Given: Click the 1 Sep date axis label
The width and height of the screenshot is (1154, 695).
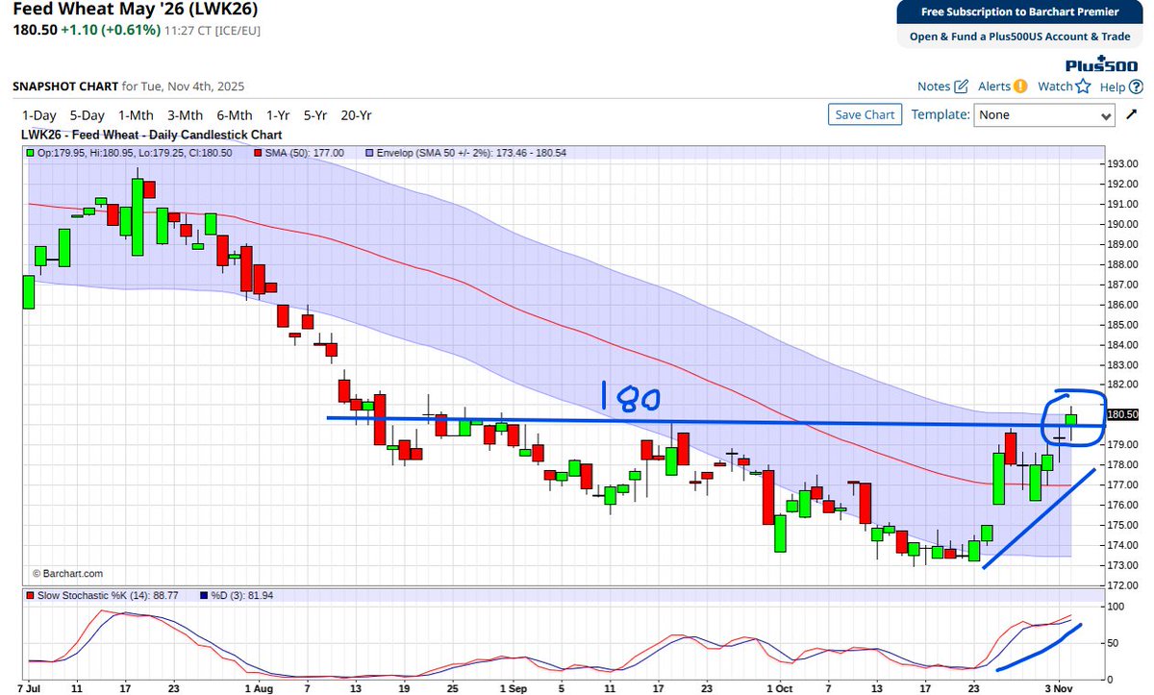Looking at the screenshot, I should [514, 689].
